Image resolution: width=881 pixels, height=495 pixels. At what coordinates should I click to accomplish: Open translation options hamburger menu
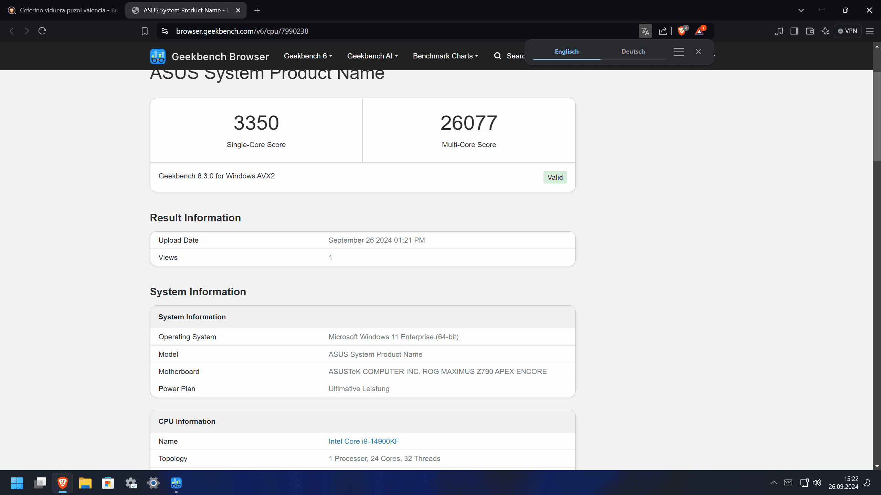[x=679, y=52]
